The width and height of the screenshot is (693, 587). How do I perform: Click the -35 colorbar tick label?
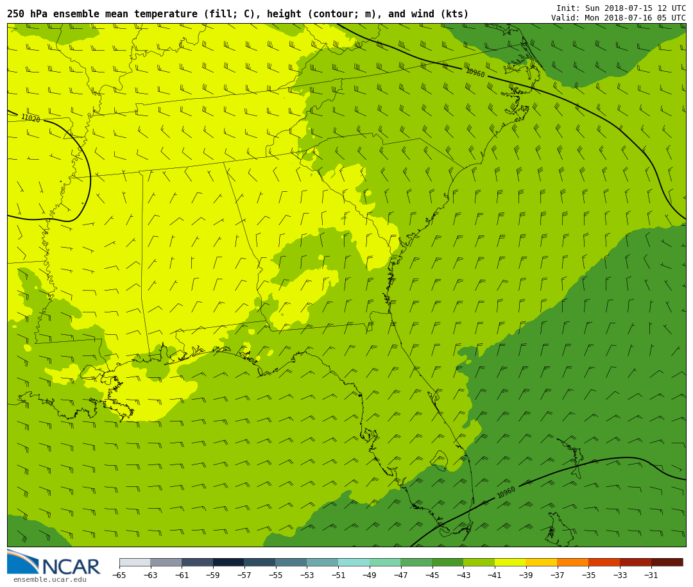(x=588, y=575)
